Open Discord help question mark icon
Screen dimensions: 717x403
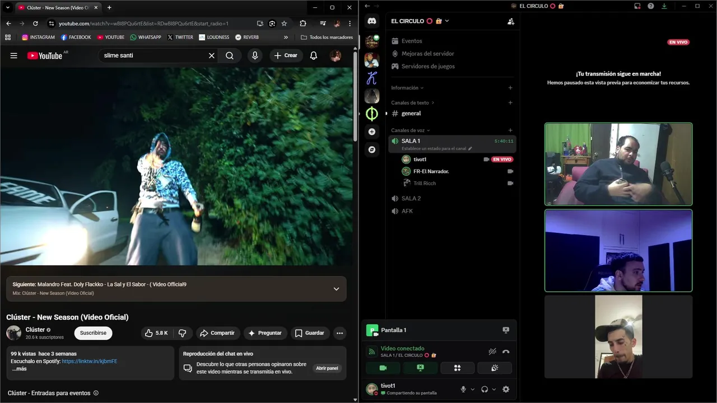[x=651, y=6]
